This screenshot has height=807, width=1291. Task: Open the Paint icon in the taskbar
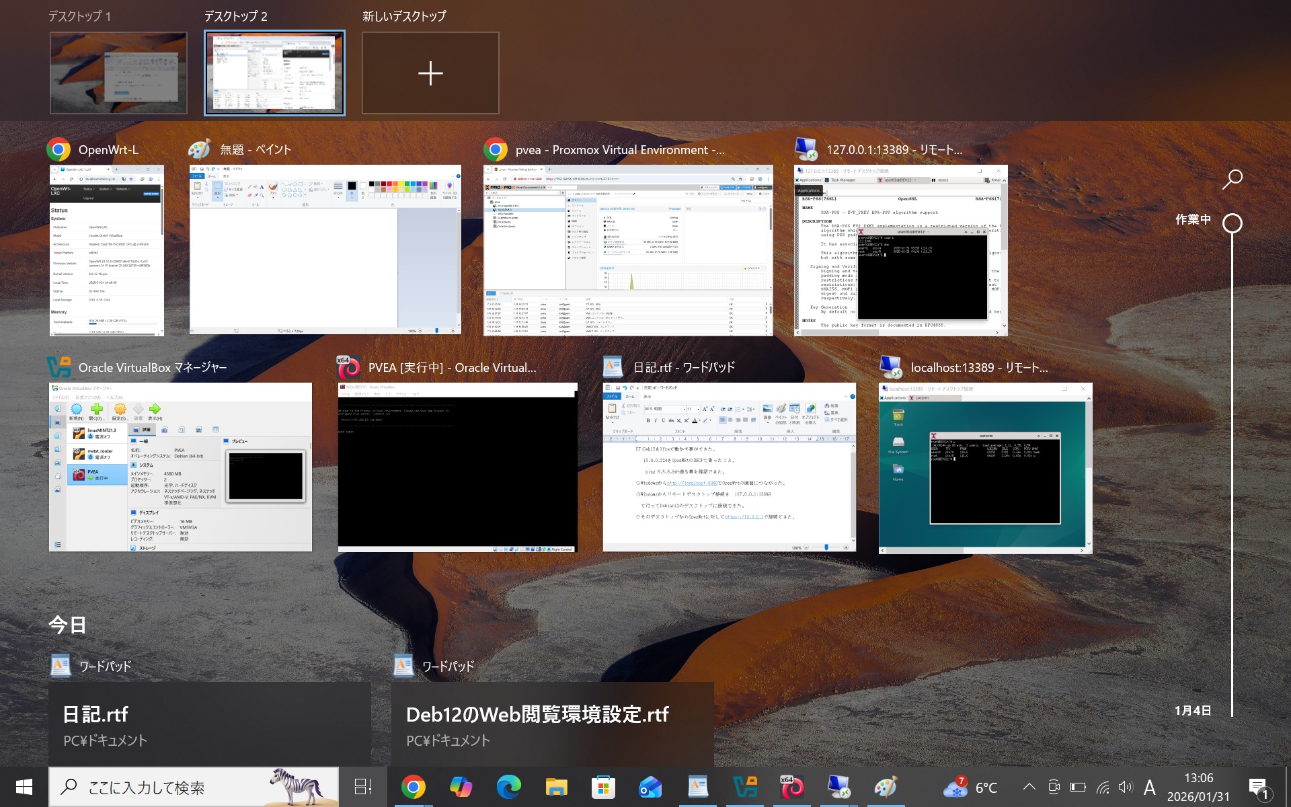[886, 787]
